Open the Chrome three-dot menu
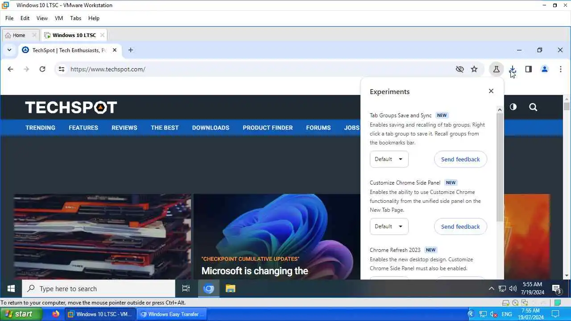This screenshot has width=571, height=321. 561,69
